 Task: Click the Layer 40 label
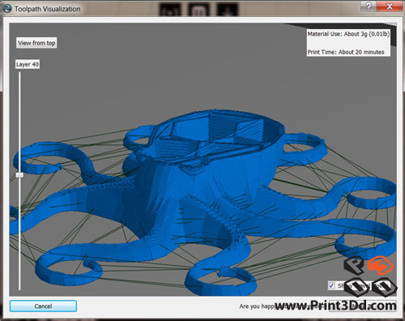pos(28,64)
